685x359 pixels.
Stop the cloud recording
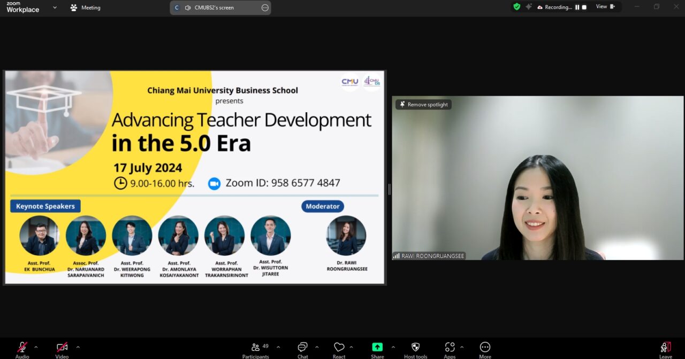(584, 7)
